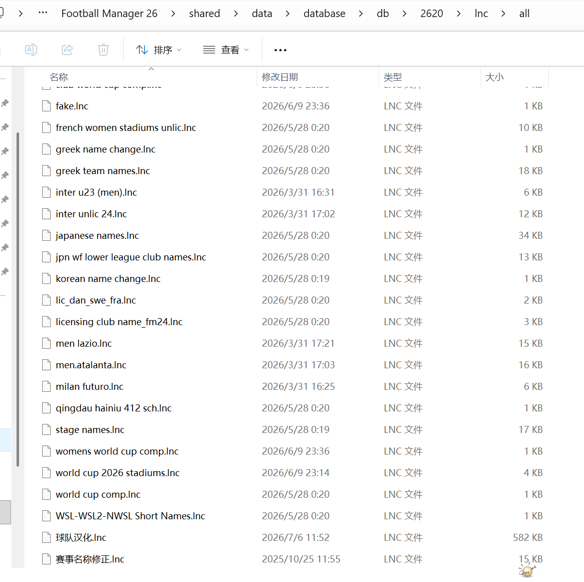Viewport: 584px width, 582px height.
Task: Open the 排序 sort dropdown
Action: (159, 50)
